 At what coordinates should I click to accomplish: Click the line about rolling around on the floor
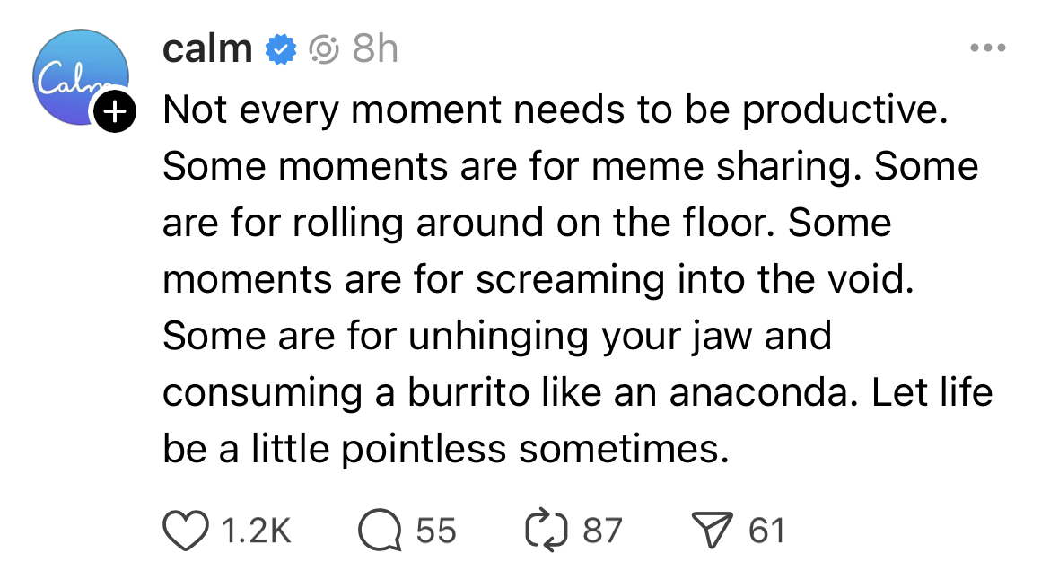[x=527, y=224]
